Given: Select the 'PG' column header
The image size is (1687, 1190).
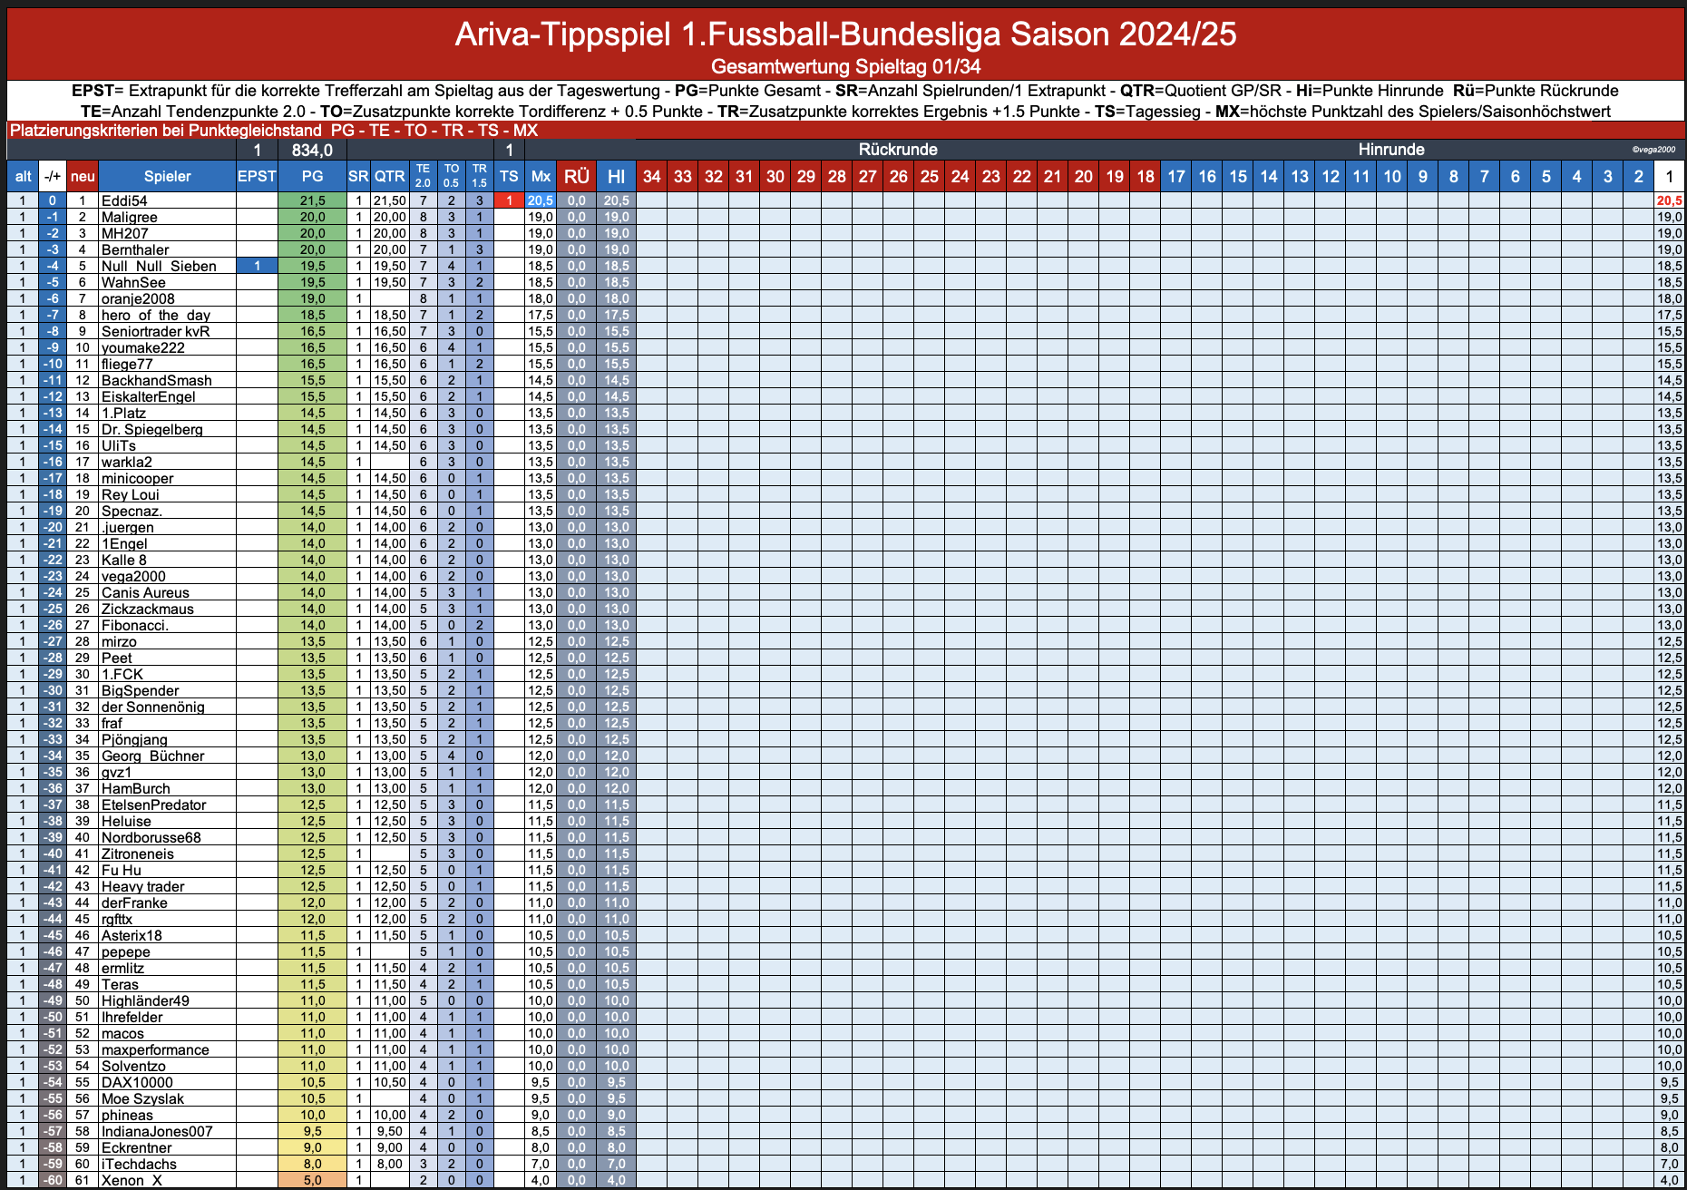Looking at the screenshot, I should point(312,176).
